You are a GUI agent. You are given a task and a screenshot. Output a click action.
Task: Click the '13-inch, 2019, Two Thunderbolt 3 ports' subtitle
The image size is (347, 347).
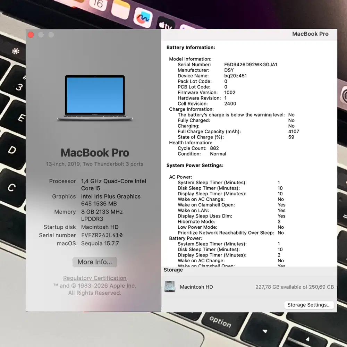coord(95,164)
